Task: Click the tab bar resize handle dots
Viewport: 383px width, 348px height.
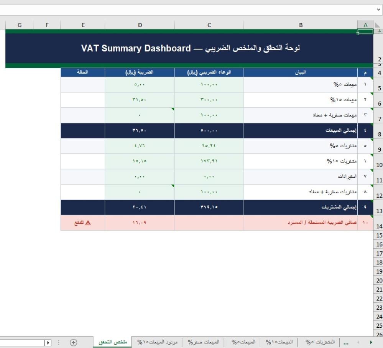Action: 59,342
